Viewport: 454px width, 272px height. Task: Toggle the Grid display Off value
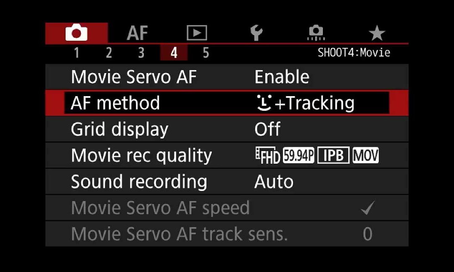point(267,129)
